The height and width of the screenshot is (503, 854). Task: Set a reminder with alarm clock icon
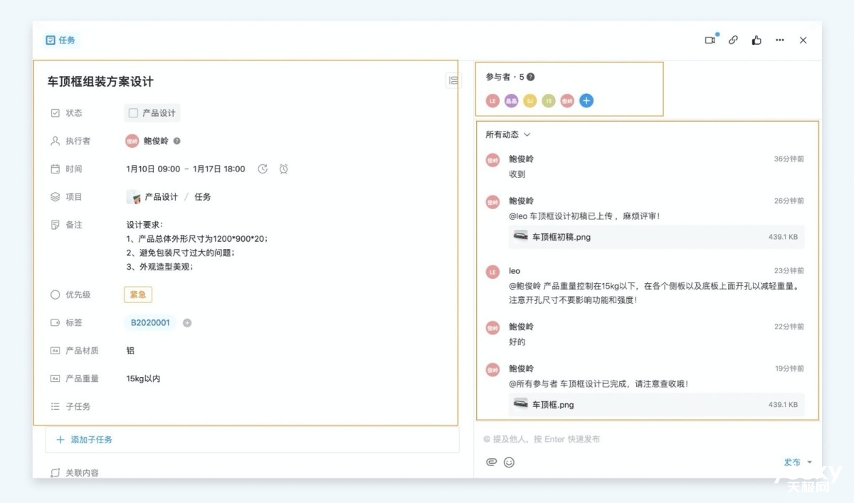[283, 169]
